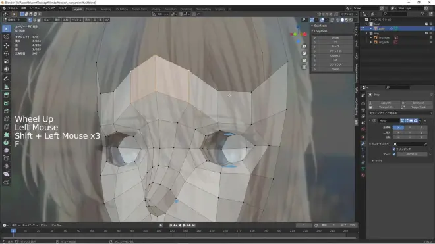The height and width of the screenshot is (244, 435).
Task: Open the Add Modifier dropdown
Action: pyautogui.click(x=400, y=113)
